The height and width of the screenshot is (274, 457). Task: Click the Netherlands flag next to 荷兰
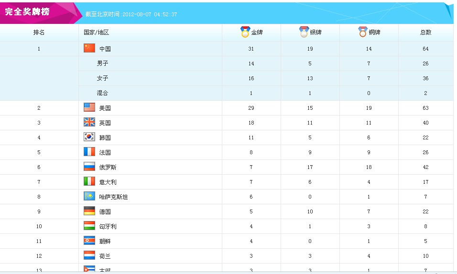tap(89, 255)
